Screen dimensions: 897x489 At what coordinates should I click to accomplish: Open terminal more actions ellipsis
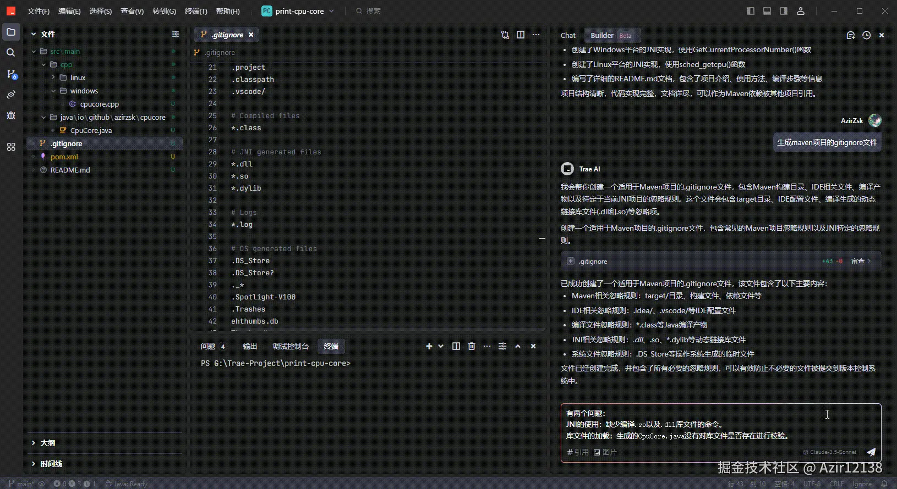pos(486,346)
